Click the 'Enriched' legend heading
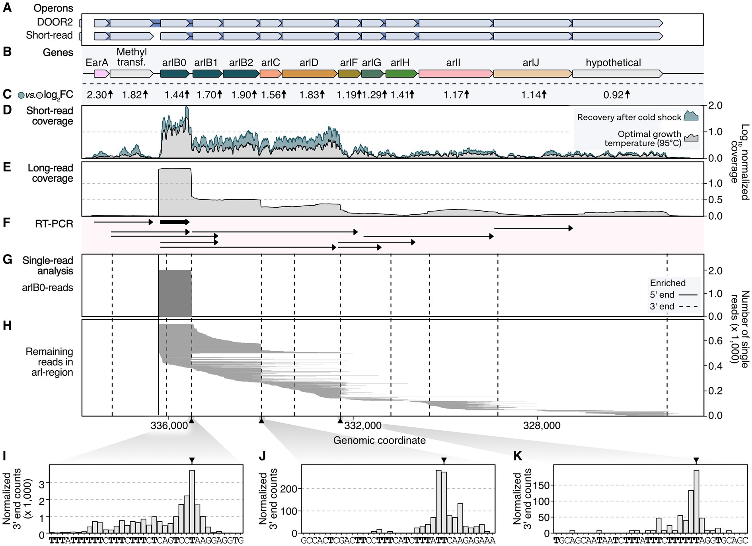The height and width of the screenshot is (546, 752). [668, 283]
